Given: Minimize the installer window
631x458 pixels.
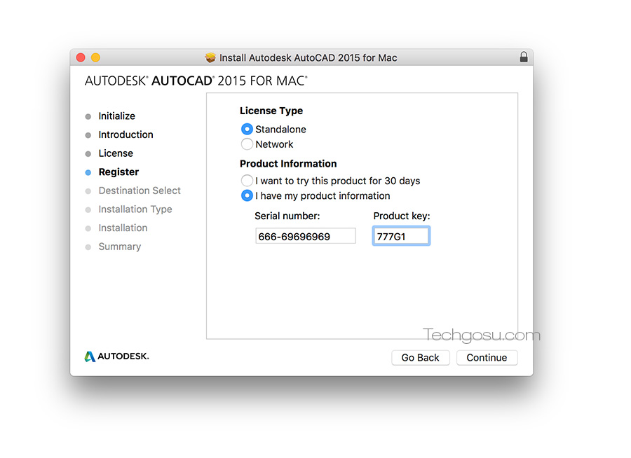Looking at the screenshot, I should 96,57.
